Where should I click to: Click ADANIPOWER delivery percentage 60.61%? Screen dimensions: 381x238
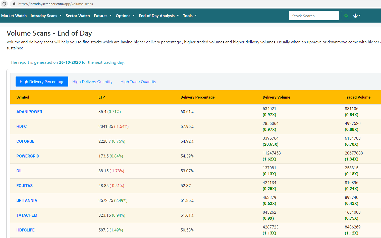click(x=187, y=112)
